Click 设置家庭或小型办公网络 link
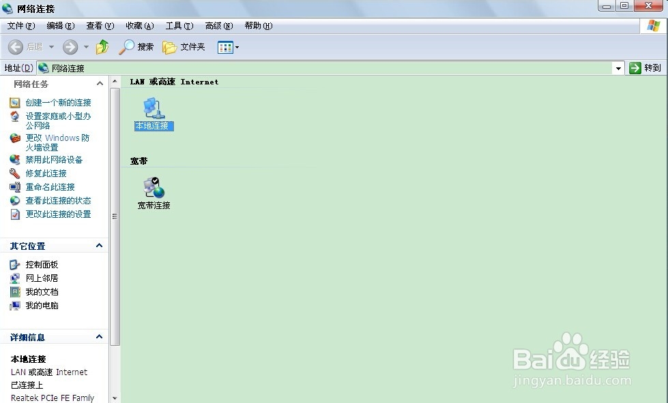Screen dimensions: 668x403 click(59, 120)
